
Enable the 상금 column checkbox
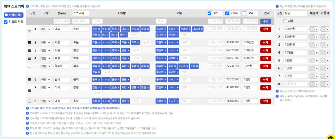[x=244, y=13]
